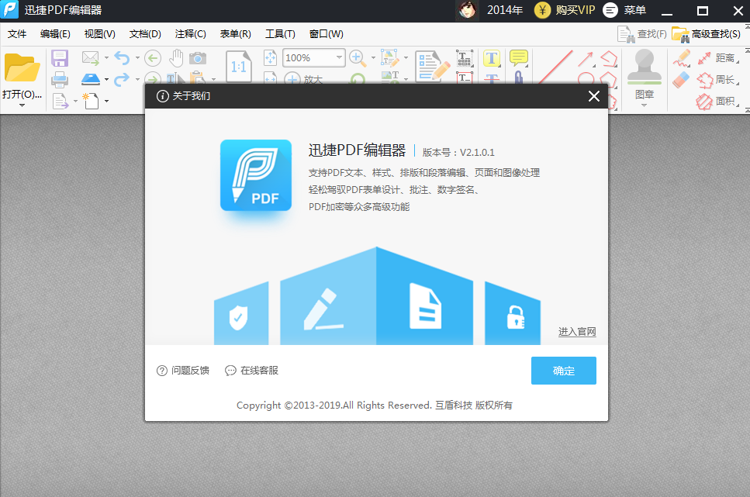
Task: Close the 关于我们 dialog
Action: coord(593,96)
